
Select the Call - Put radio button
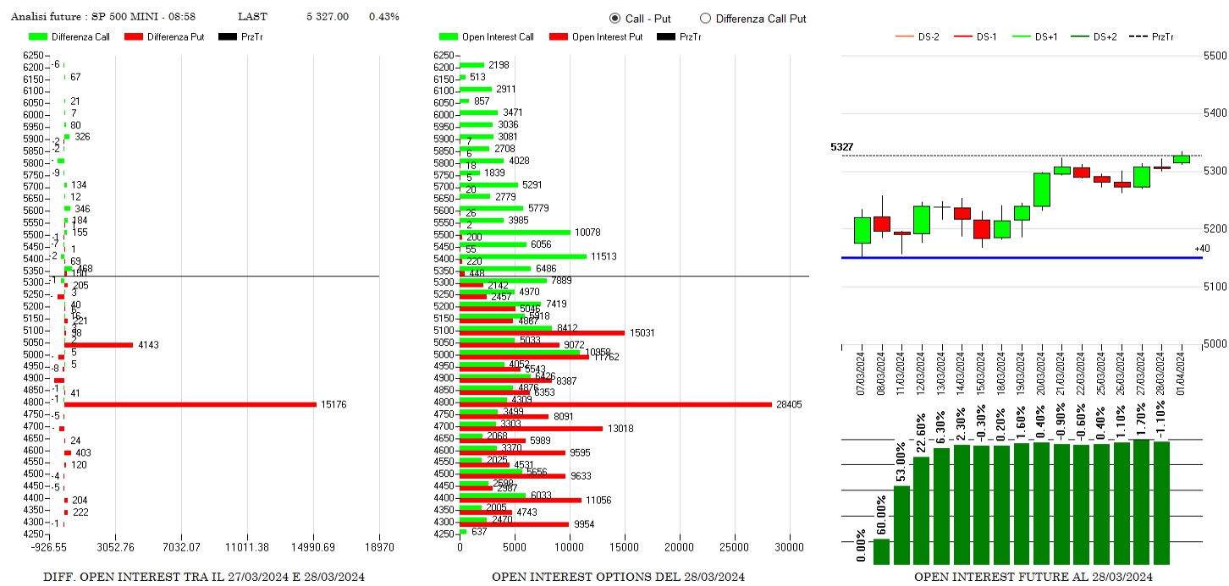615,19
